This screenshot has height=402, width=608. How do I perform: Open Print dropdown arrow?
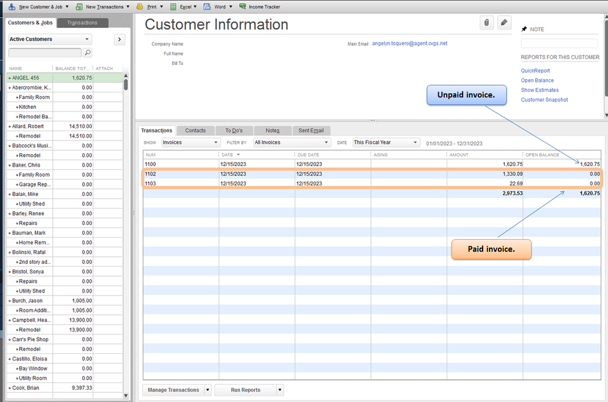pyautogui.click(x=161, y=7)
